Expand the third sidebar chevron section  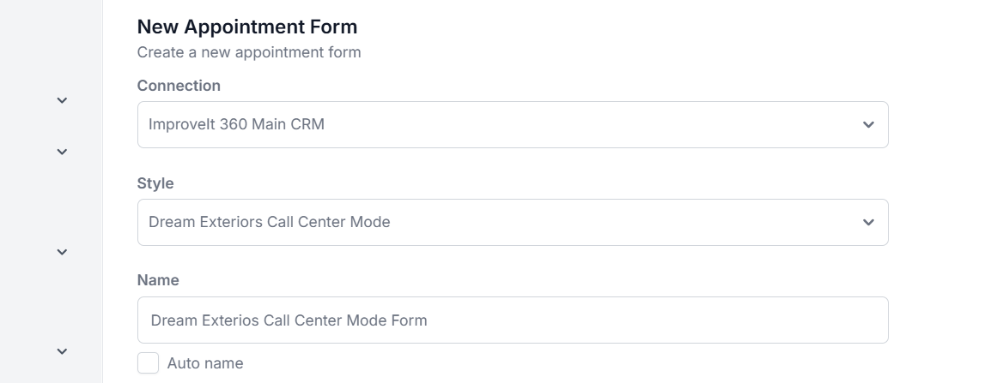[62, 252]
